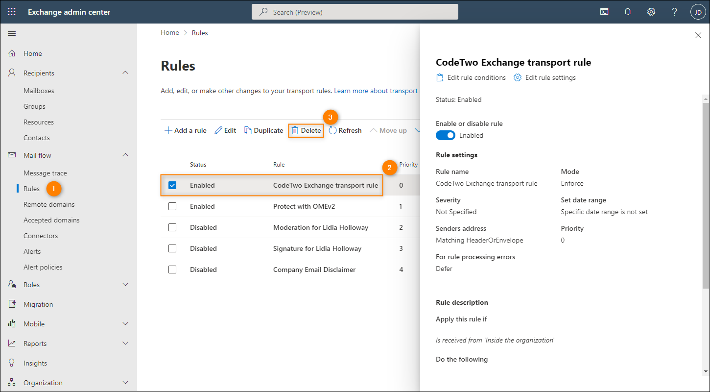This screenshot has width=710, height=392.
Task: Click the Recipients person icon
Action: [x=12, y=73]
